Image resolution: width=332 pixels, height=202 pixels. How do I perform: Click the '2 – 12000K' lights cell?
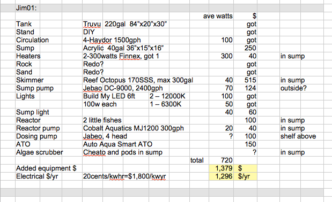click(167, 96)
